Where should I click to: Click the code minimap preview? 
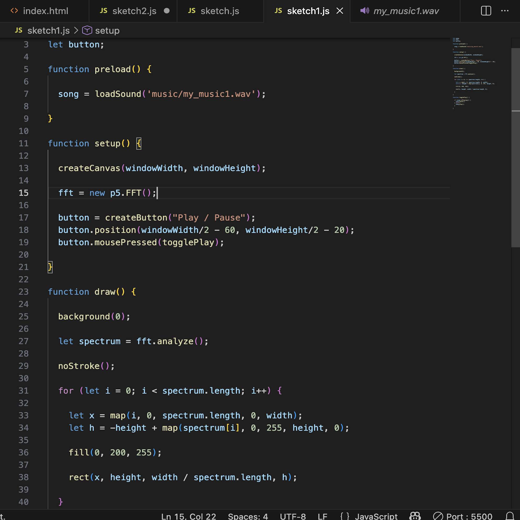[x=474, y=73]
